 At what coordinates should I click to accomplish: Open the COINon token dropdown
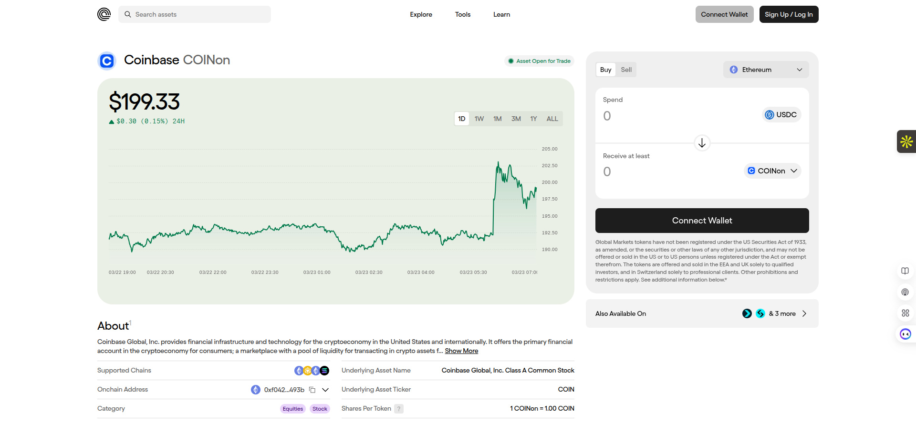pos(772,171)
